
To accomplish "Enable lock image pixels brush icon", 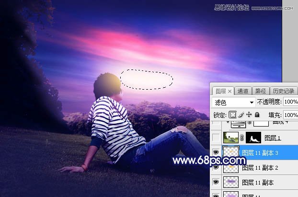I will coord(241,115).
